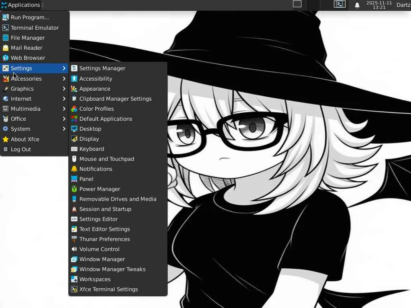411x308 pixels.
Task: Open the Accessories category
Action: (35, 78)
